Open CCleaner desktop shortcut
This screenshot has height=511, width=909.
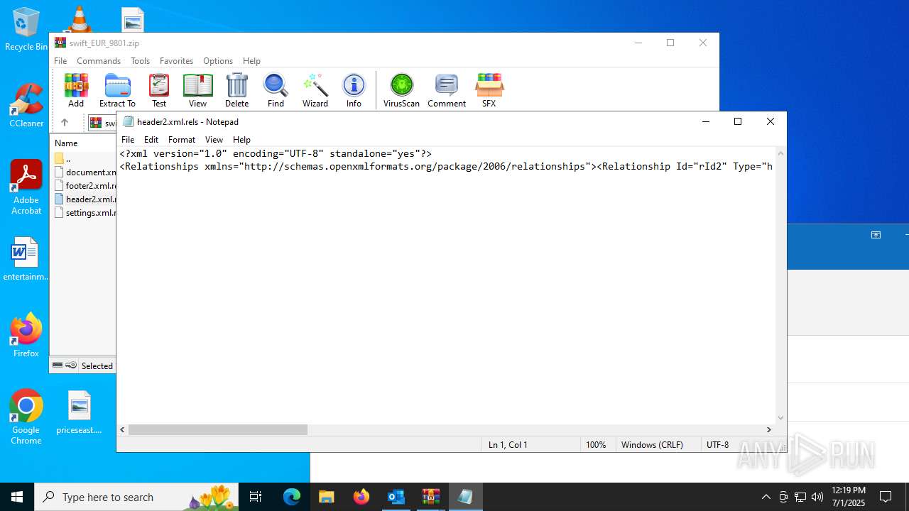click(x=26, y=105)
